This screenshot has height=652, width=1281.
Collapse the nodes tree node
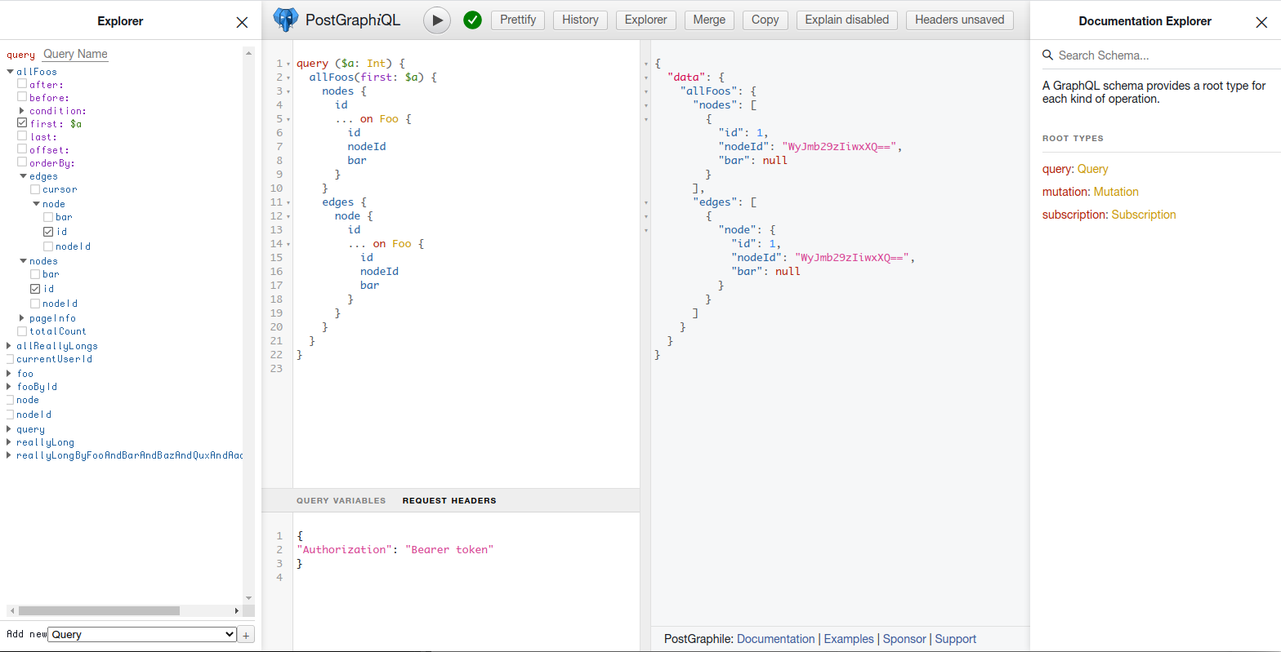23,261
